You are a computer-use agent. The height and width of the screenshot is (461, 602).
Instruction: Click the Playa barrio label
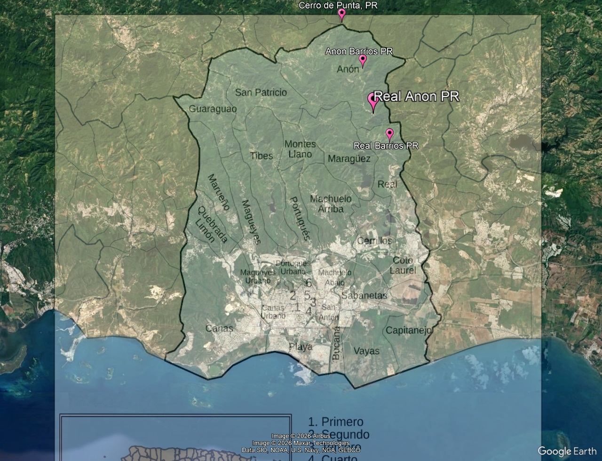pos(301,347)
